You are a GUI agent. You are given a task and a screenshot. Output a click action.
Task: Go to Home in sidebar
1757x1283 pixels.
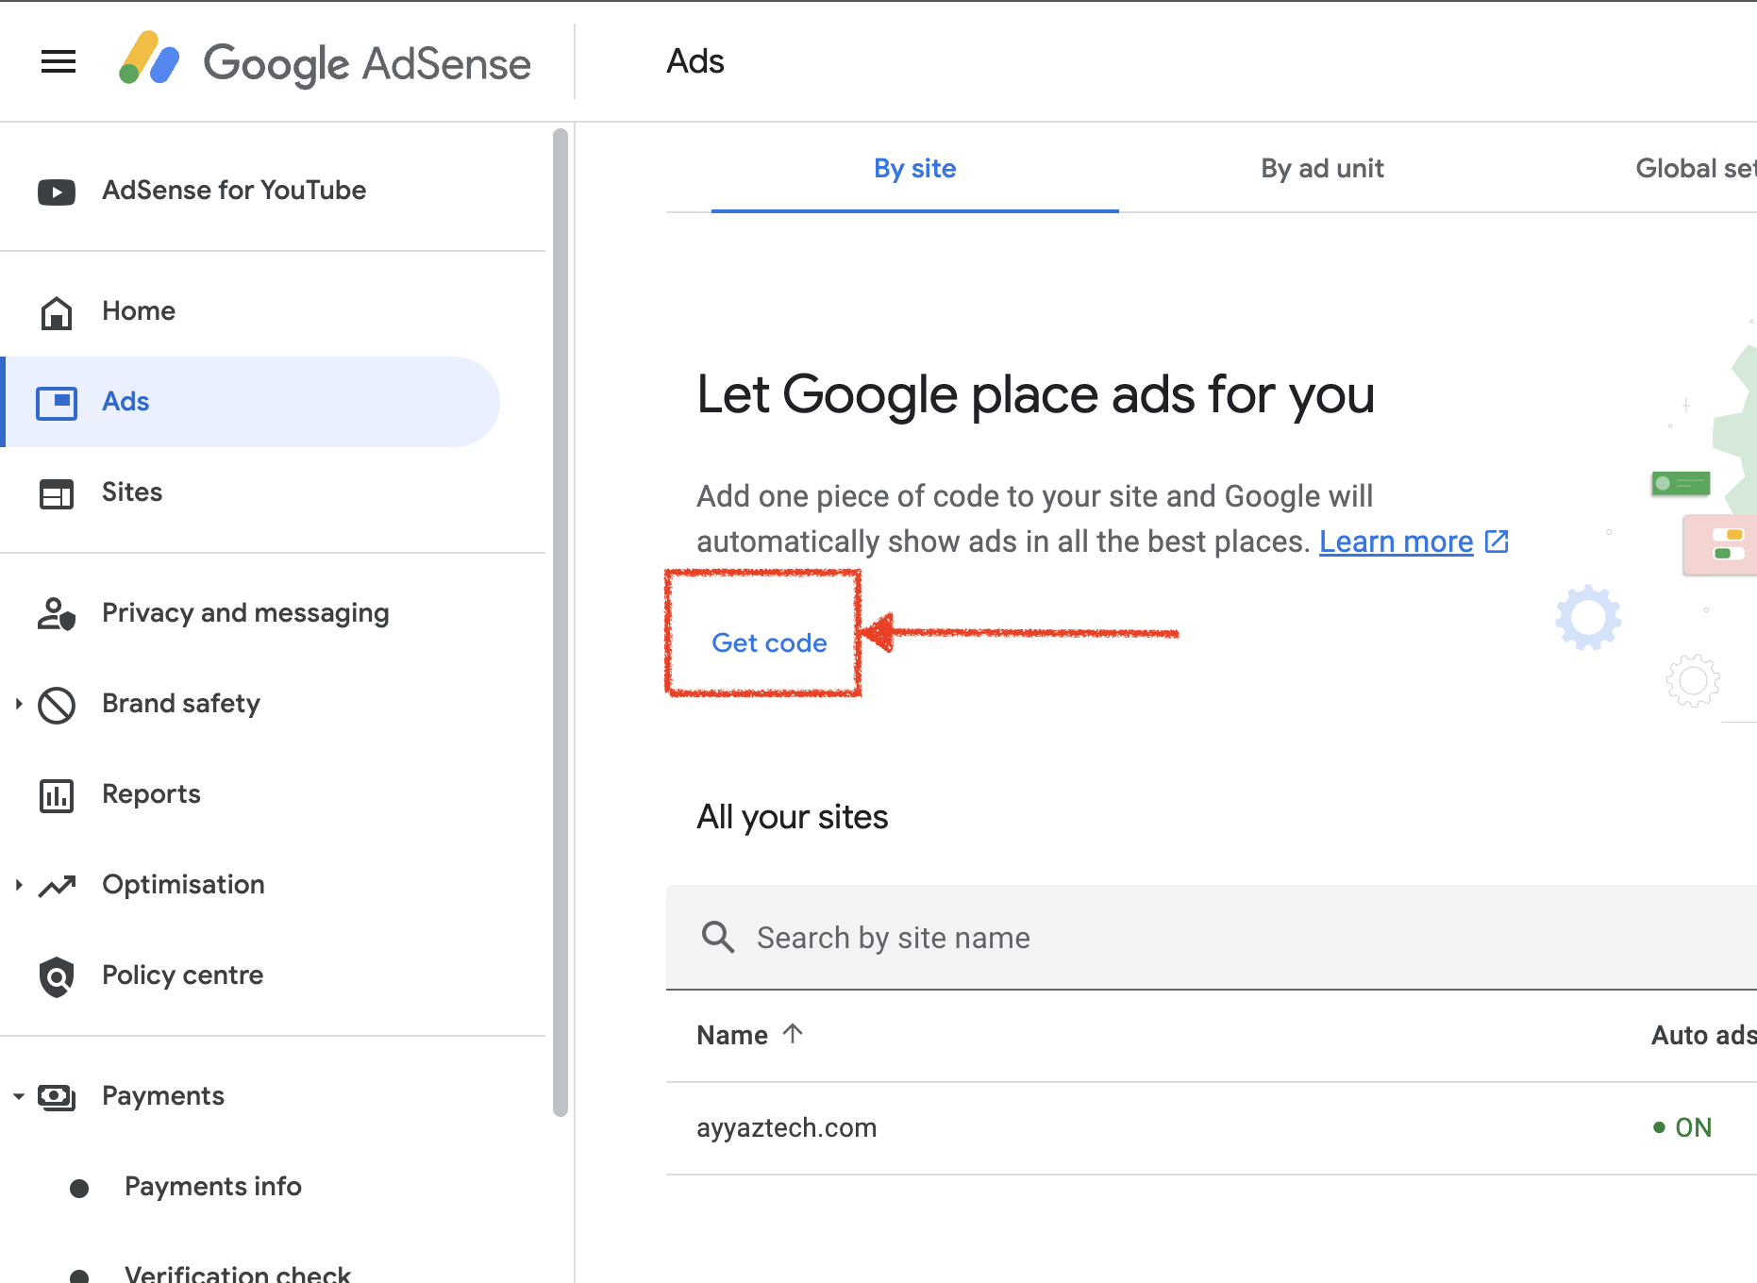pyautogui.click(x=139, y=311)
